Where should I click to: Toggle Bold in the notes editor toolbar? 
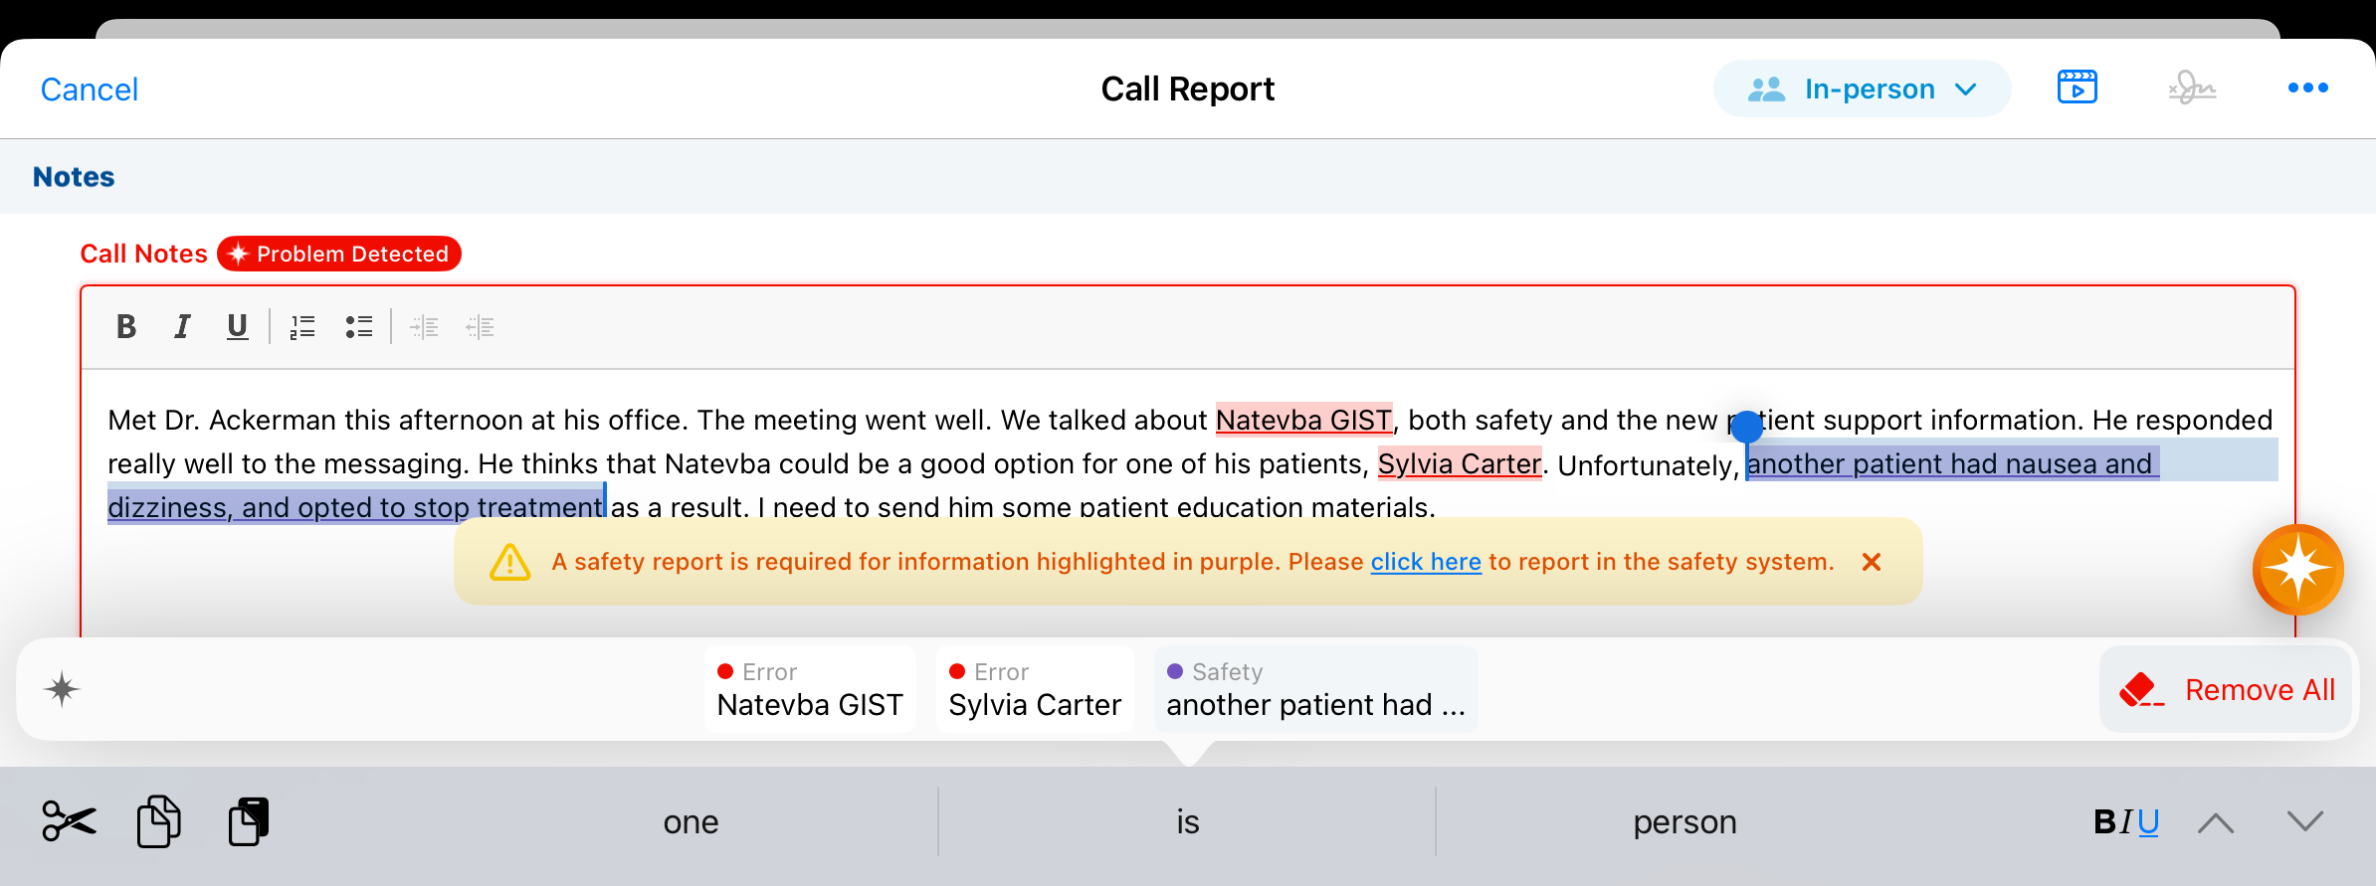[126, 326]
